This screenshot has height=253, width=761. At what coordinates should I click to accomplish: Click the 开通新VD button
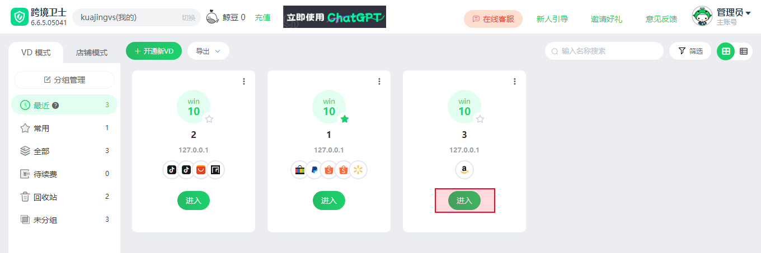154,51
